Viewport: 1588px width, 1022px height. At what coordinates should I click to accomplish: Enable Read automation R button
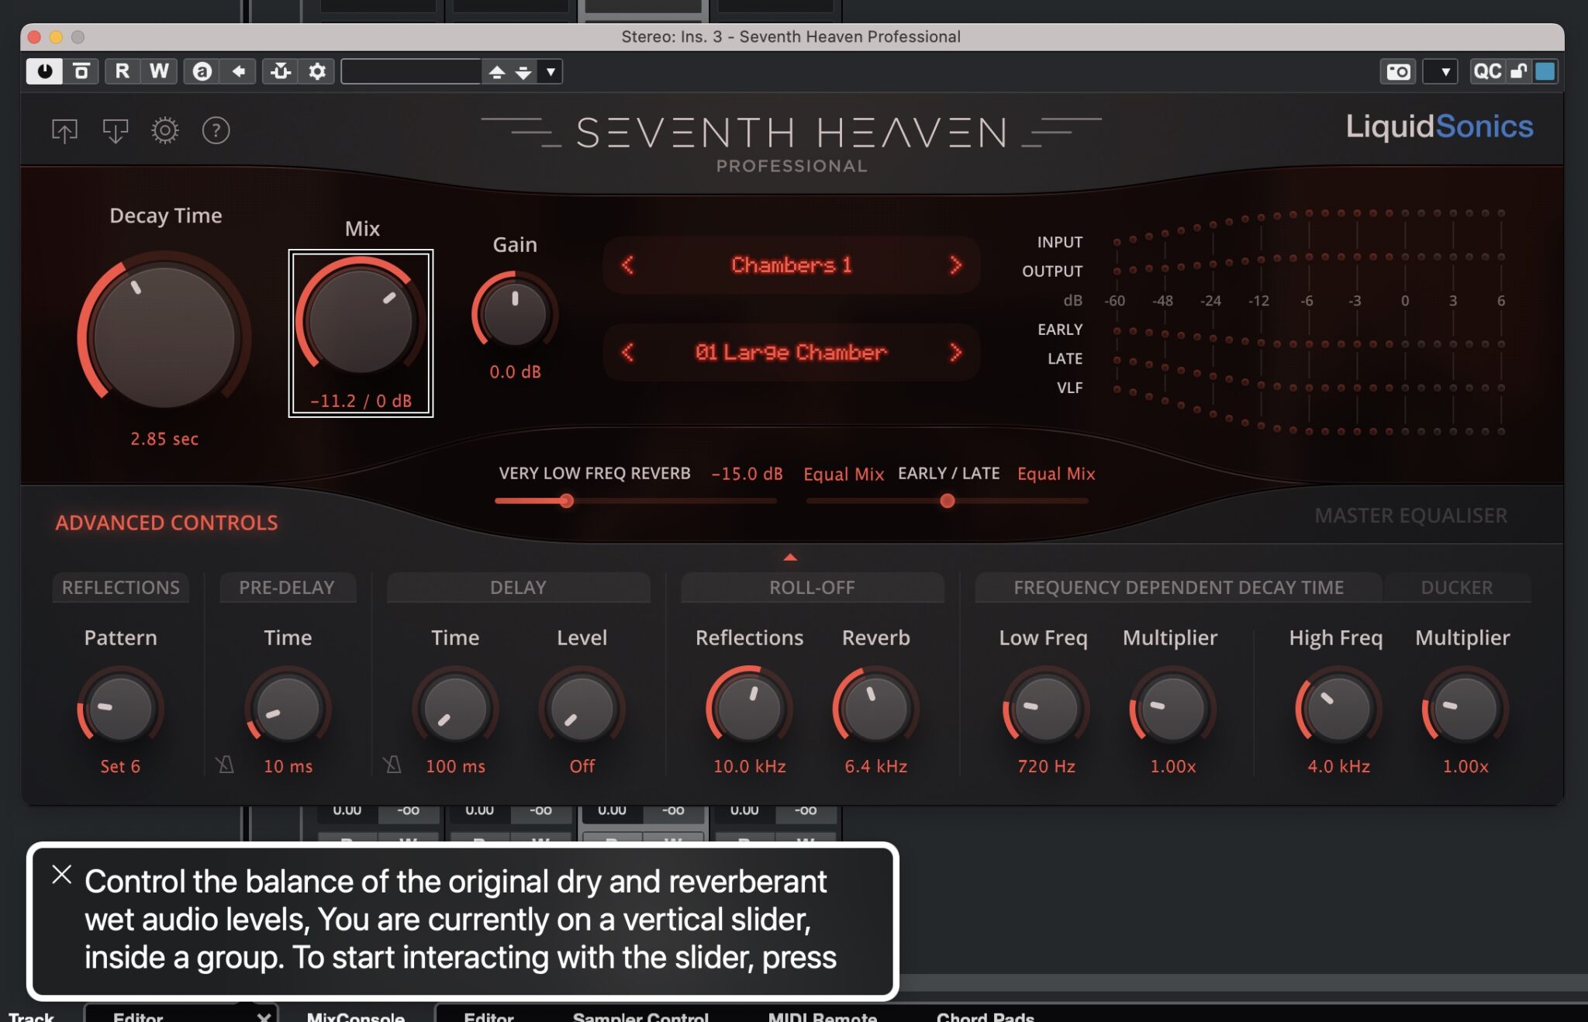point(122,71)
